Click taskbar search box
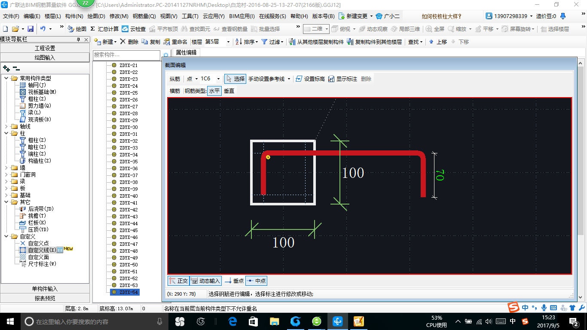The image size is (587, 330). 94,321
